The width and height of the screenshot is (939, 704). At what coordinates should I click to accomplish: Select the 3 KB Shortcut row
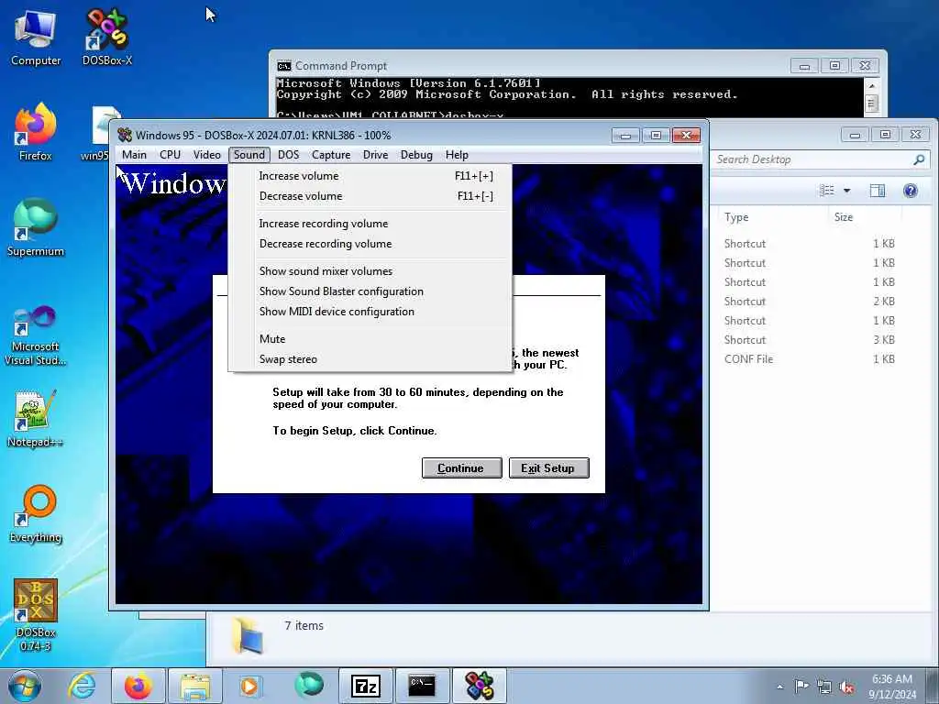pos(810,340)
